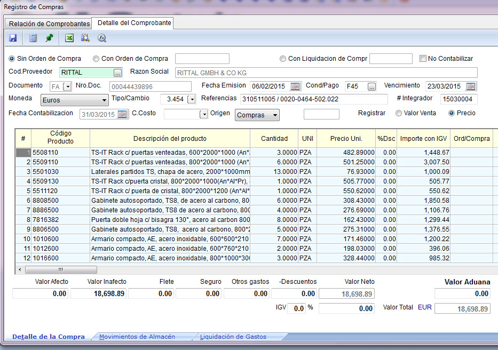
Task: Switch to Relación de Comprobantes tab
Action: [49, 24]
